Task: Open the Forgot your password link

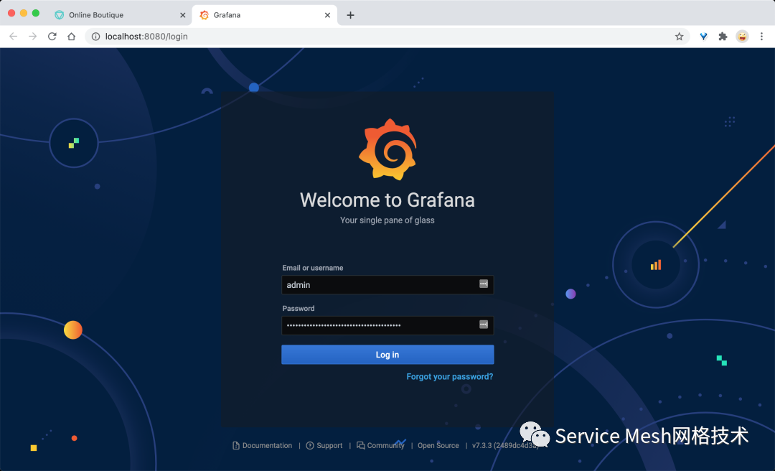Action: click(450, 376)
